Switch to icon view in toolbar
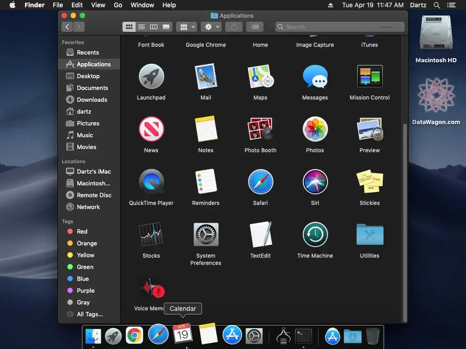The width and height of the screenshot is (466, 349). [129, 27]
